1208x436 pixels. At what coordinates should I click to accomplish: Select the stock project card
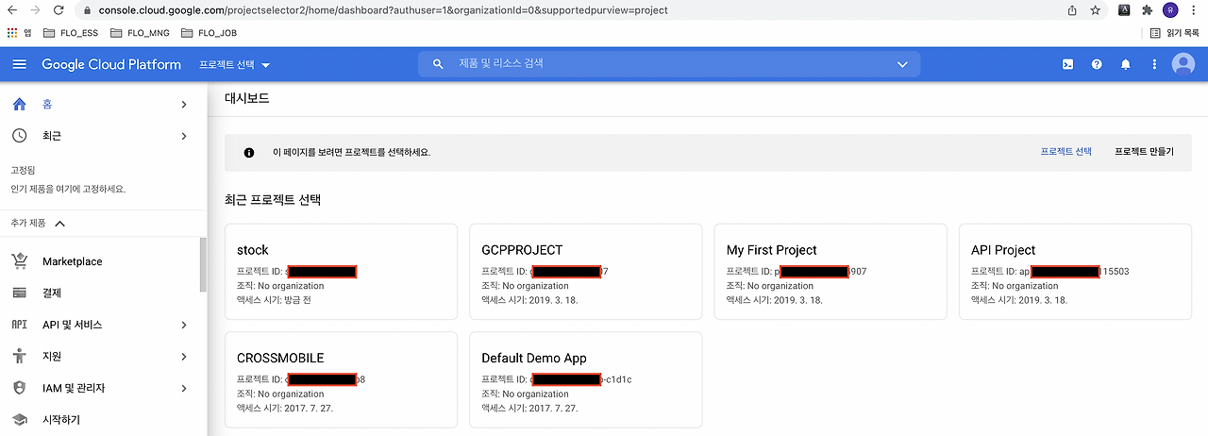(341, 272)
